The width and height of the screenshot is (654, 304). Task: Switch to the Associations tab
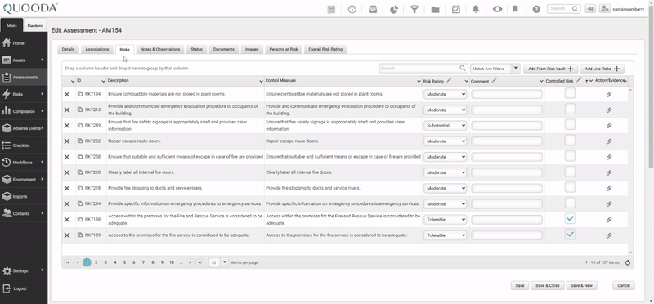coord(97,49)
